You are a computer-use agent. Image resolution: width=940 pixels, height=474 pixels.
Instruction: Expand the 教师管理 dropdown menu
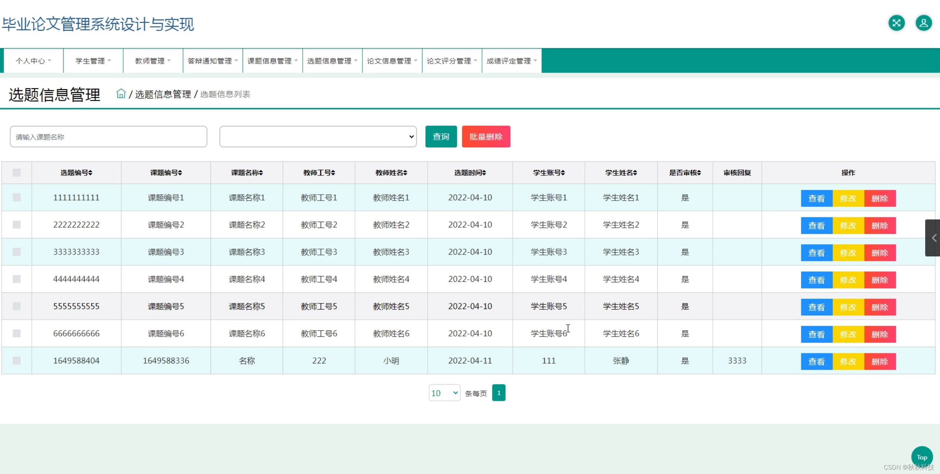[x=152, y=60]
